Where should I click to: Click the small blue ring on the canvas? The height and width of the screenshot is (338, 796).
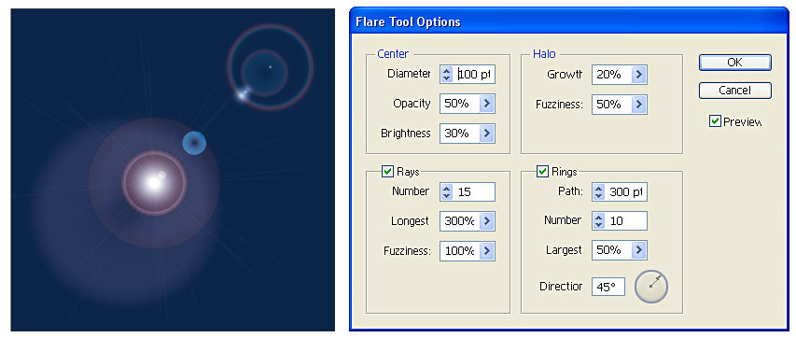194,143
